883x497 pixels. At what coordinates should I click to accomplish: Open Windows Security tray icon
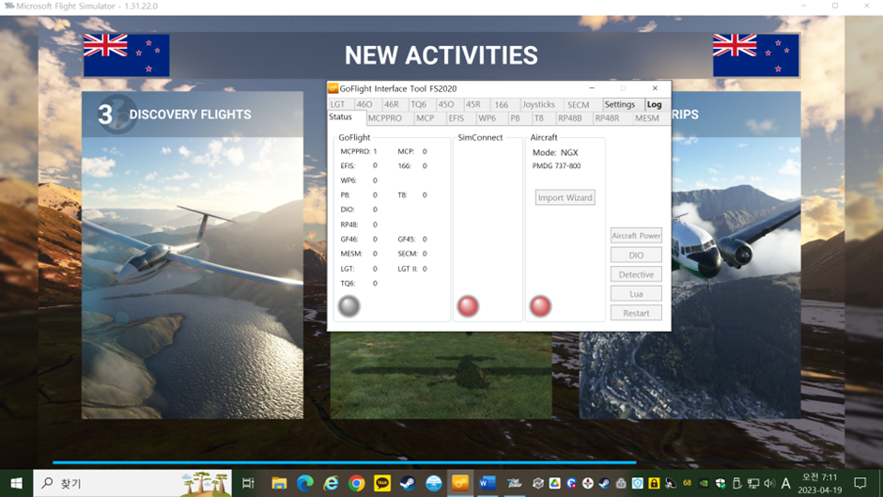click(x=720, y=484)
